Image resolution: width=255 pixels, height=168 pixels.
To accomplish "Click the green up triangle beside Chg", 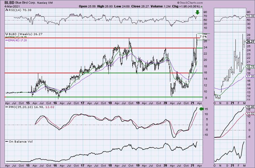I will coord(202,7).
